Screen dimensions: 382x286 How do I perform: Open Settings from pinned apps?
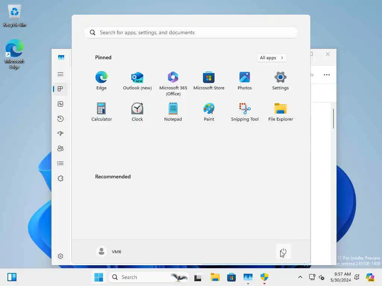point(281,81)
